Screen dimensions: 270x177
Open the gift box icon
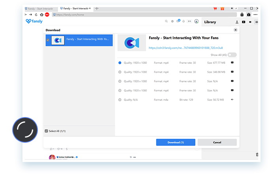[x=223, y=8]
